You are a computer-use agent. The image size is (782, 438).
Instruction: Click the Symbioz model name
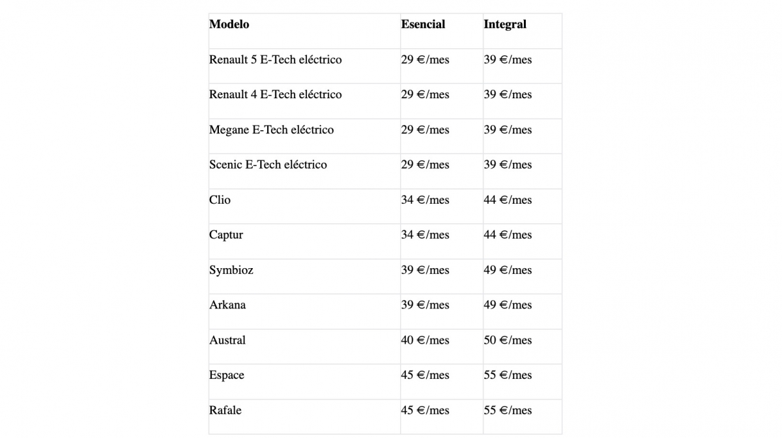[231, 270]
